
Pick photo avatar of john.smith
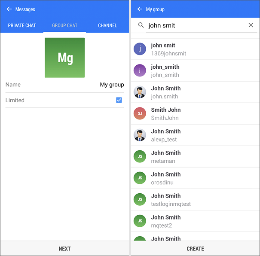coord(140,92)
